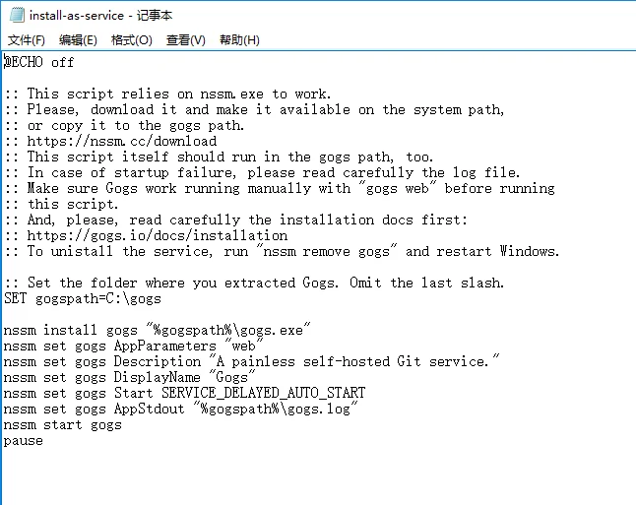Viewport: 636px width, 505px height.
Task: Click the window title 'install-as-service - 记事本'
Action: [x=101, y=16]
